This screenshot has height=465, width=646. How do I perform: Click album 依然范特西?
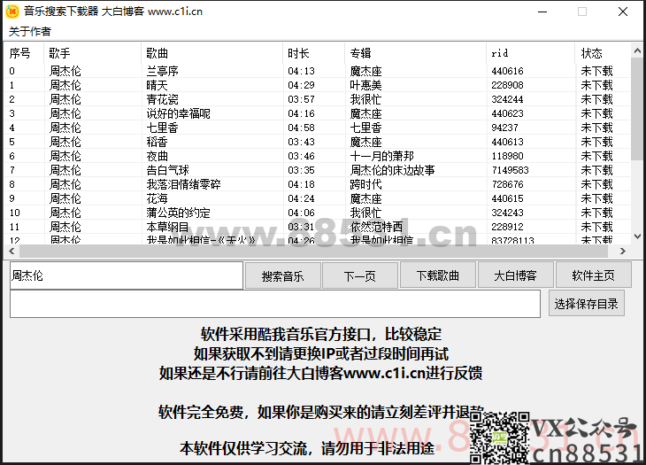[x=376, y=227]
